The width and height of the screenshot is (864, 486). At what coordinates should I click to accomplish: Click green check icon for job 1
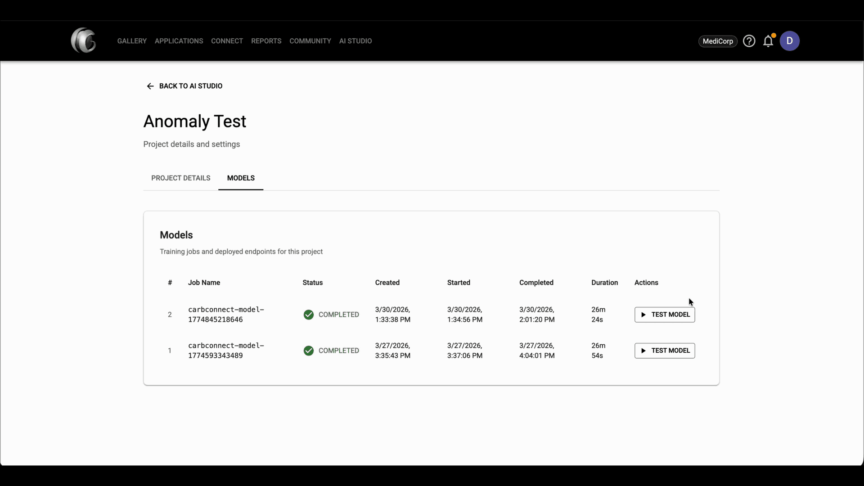pyautogui.click(x=309, y=351)
